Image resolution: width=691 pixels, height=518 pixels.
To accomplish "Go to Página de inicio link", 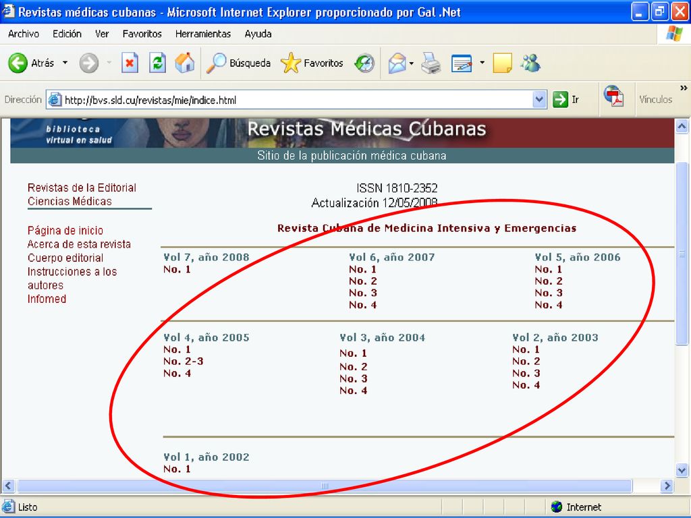I will [x=65, y=231].
